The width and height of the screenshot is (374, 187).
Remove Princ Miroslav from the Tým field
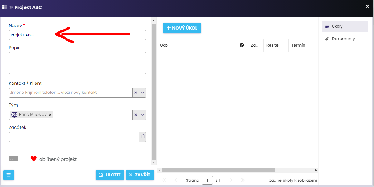pos(50,115)
